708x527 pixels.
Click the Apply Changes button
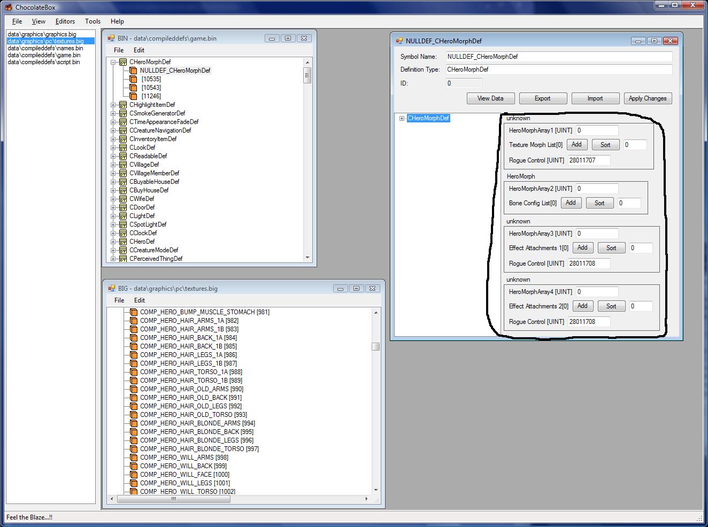647,98
